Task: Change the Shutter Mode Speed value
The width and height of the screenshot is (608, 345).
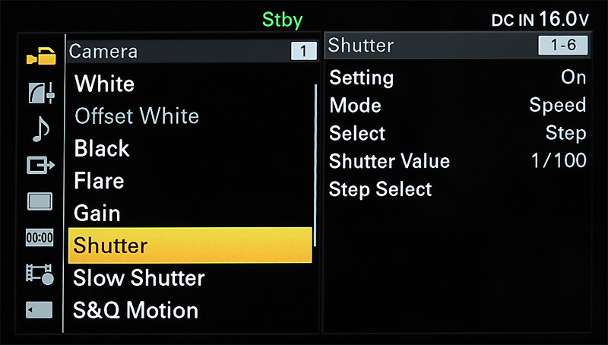Action: [x=557, y=105]
